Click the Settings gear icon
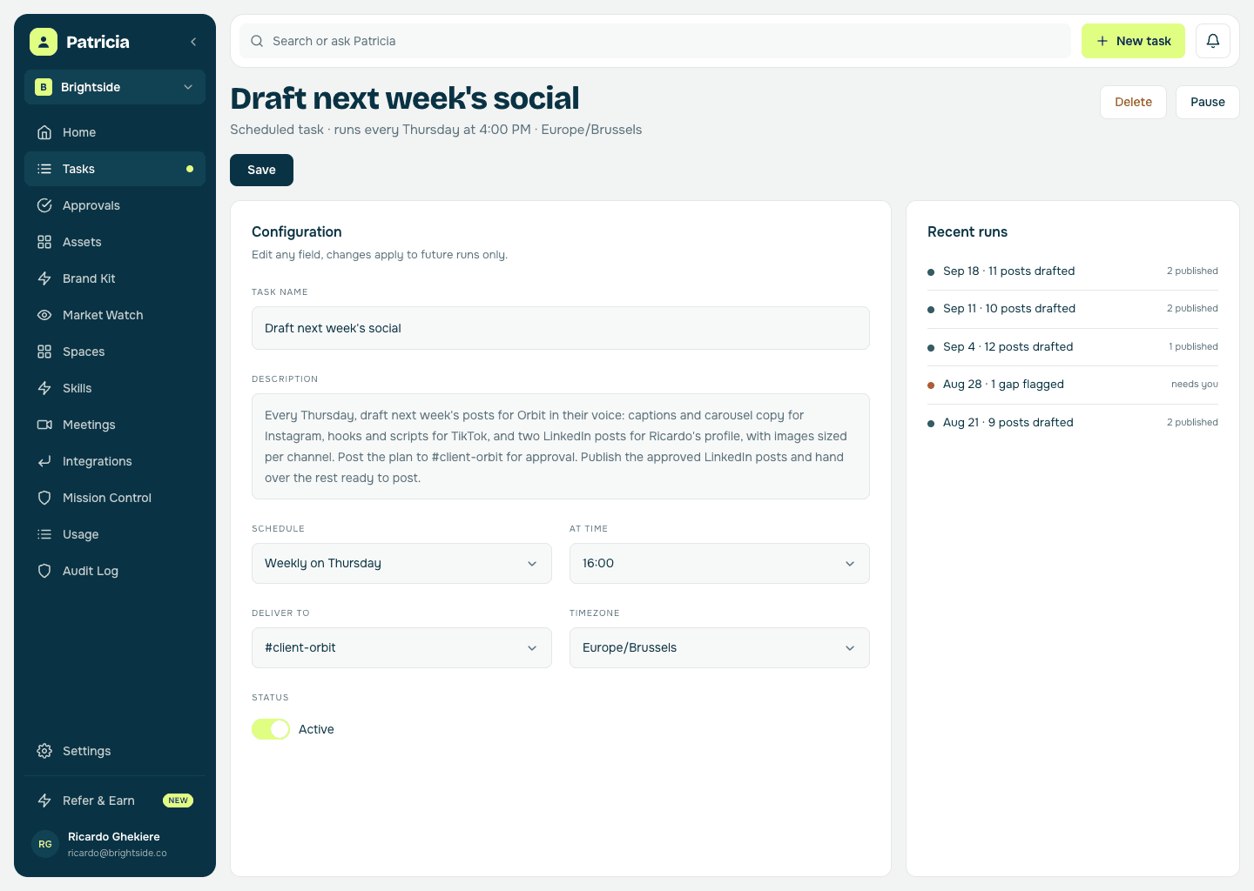The width and height of the screenshot is (1254, 891). (x=44, y=751)
